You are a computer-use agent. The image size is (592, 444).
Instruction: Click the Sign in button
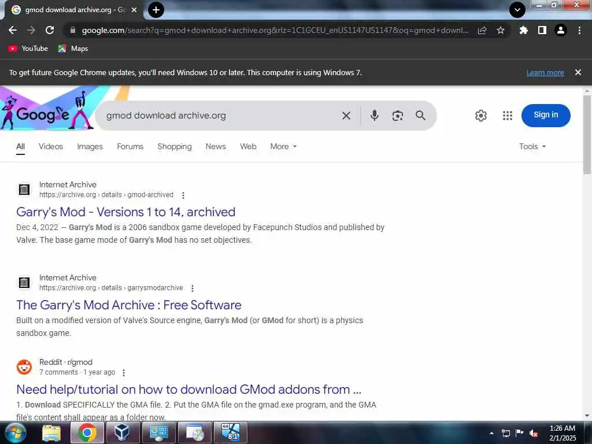(x=546, y=115)
